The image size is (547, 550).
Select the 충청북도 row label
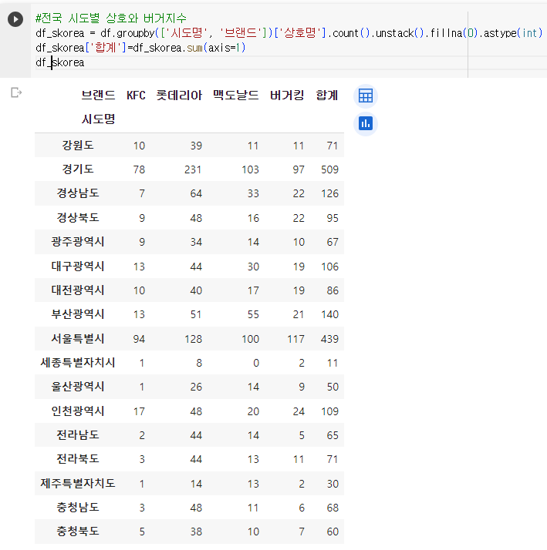point(78,531)
